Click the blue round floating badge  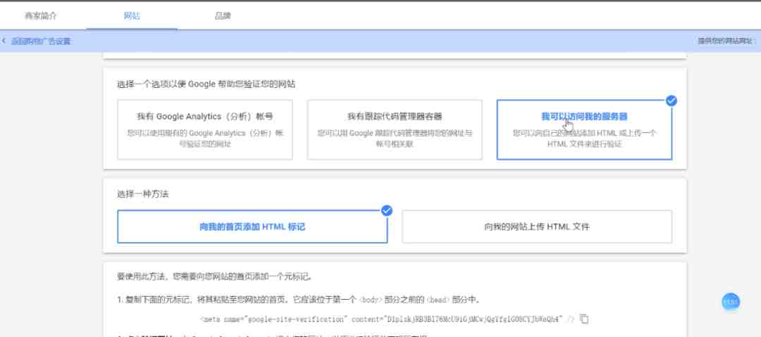(x=731, y=302)
